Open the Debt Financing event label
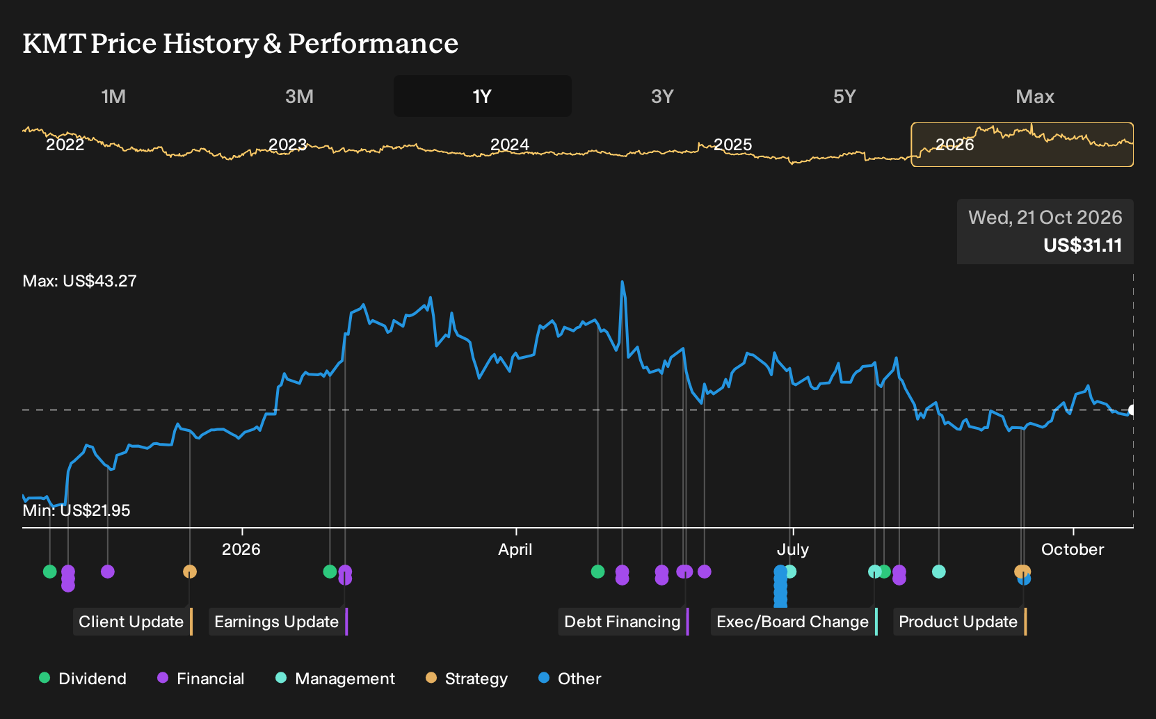This screenshot has height=719, width=1156. 624,622
